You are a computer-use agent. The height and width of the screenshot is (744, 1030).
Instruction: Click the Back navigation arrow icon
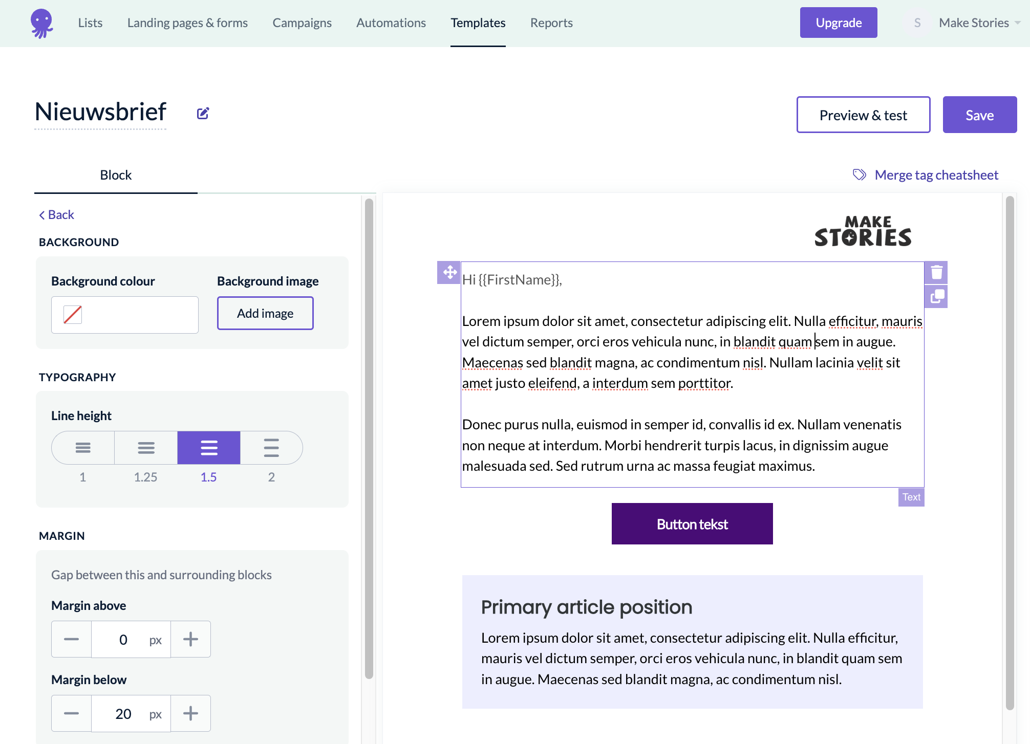41,214
